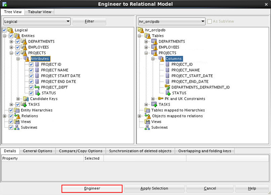This screenshot has width=271, height=195.
Task: Click the PROJECT_DEPT relation attribute icon
Action: (37, 87)
